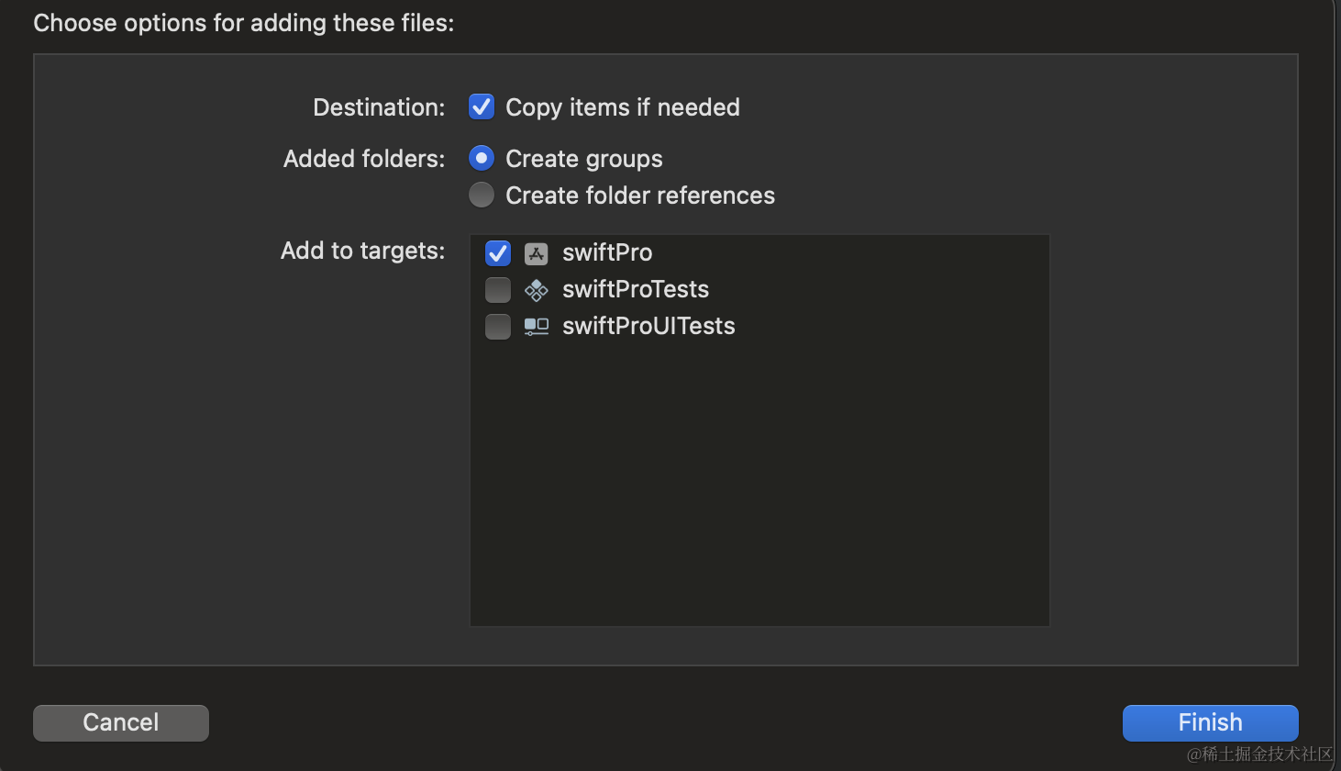Click the 'Add to targets:' label
The width and height of the screenshot is (1341, 771).
click(x=362, y=251)
